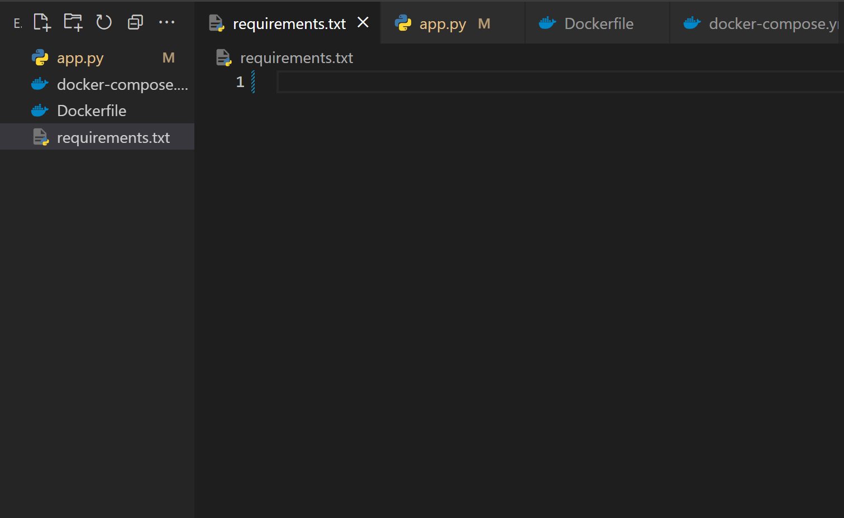This screenshot has width=844, height=518.
Task: Click the Python icon on the app.py tab
Action: click(403, 23)
